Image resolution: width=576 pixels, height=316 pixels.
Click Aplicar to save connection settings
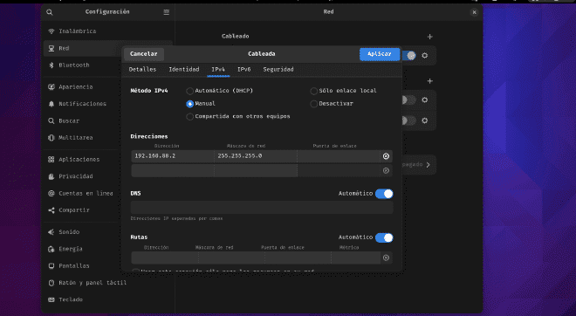coord(380,54)
